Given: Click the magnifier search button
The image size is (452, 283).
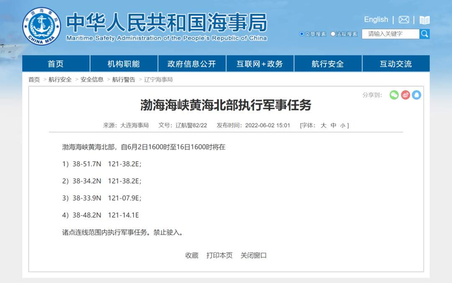Looking at the screenshot, I should [424, 34].
